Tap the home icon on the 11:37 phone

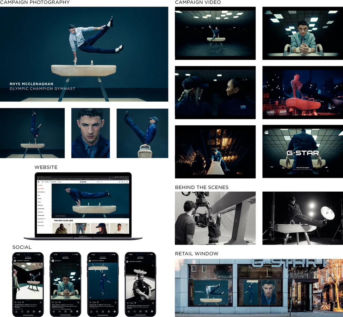coord(16,312)
